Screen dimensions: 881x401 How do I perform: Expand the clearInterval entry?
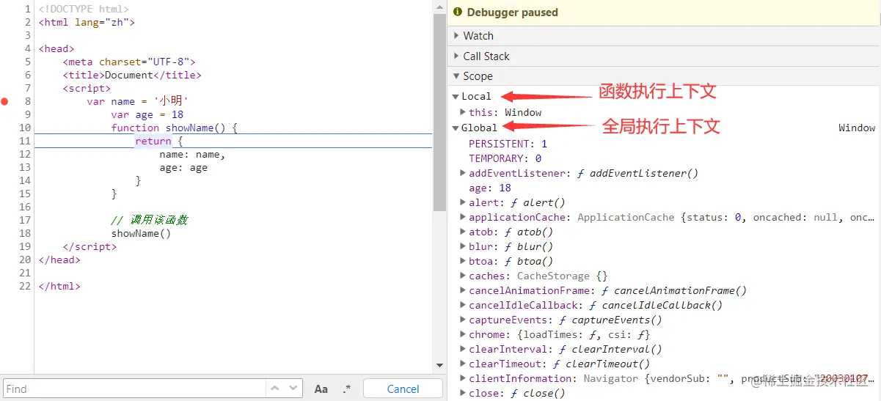point(463,349)
